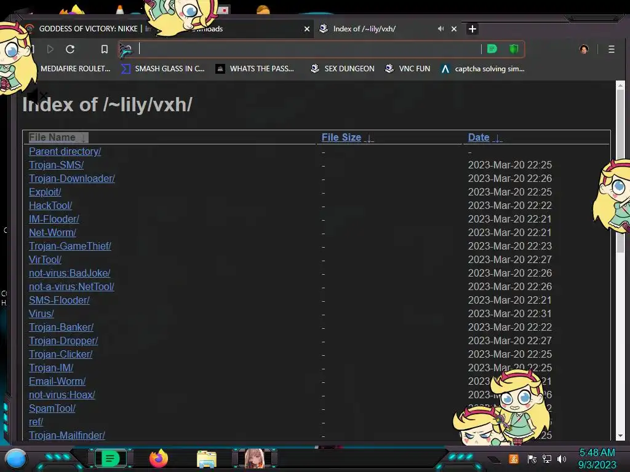
Task: Open the green chat app in taskbar
Action: pyautogui.click(x=110, y=458)
